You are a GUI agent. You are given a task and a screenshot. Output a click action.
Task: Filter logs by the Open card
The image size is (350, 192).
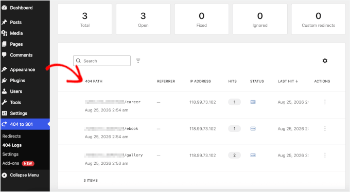143,19
